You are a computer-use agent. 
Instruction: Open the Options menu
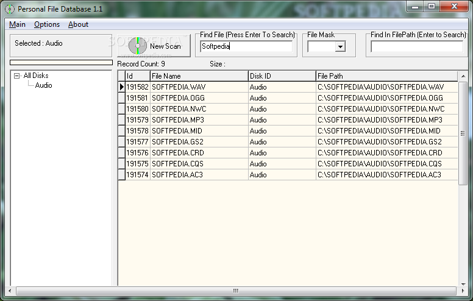(47, 24)
